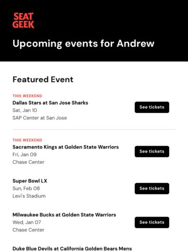Select the Levi's Stadium venue text

coord(29,196)
